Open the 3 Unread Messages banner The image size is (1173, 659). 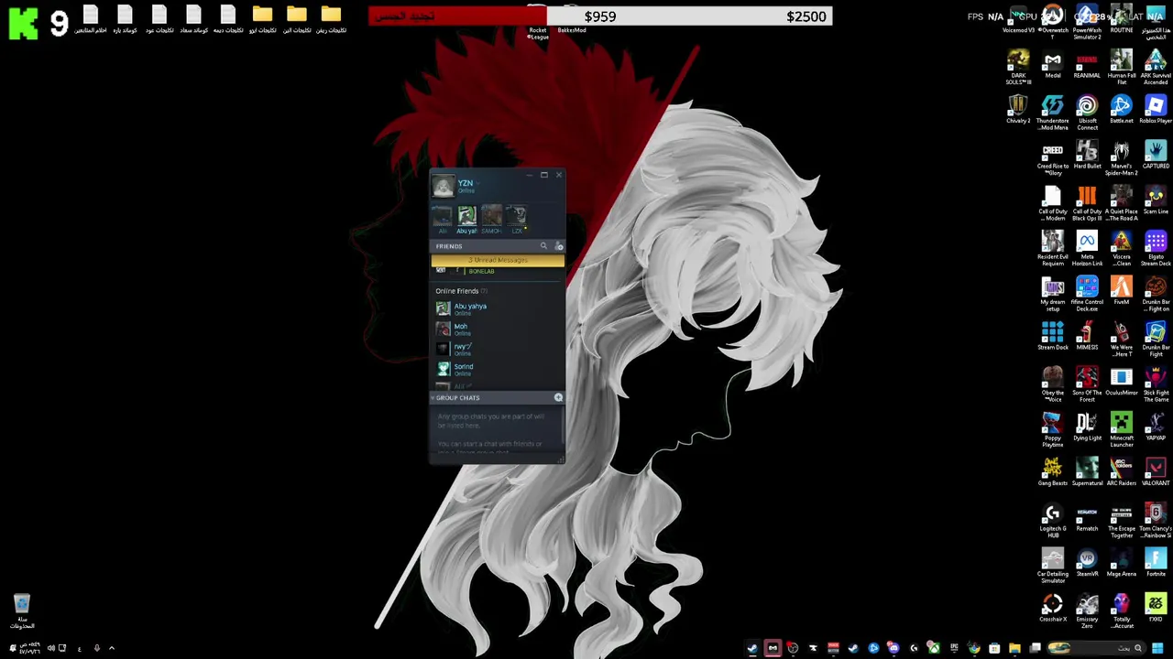[x=498, y=260]
